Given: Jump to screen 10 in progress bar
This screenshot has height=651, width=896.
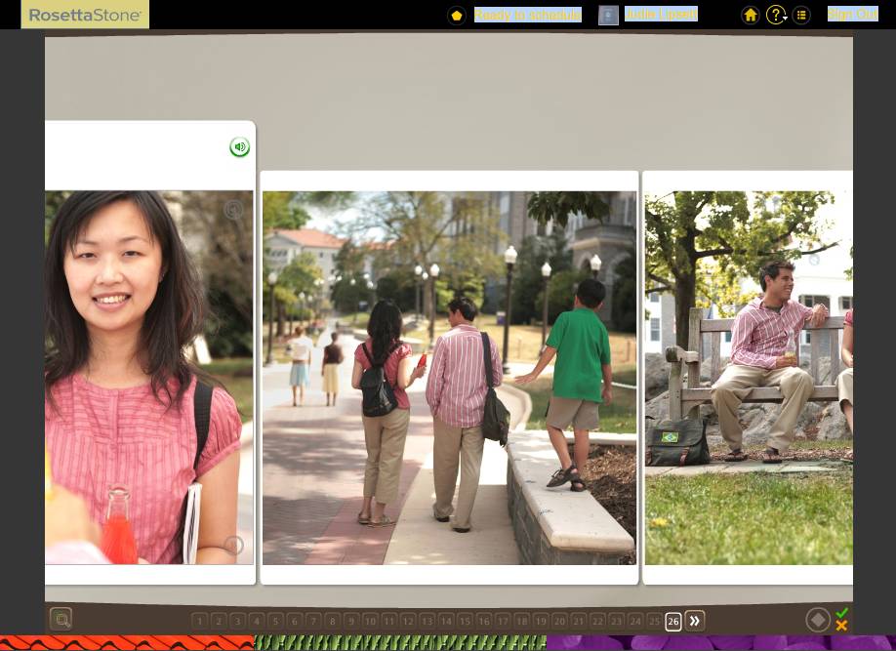Looking at the screenshot, I should tap(370, 621).
